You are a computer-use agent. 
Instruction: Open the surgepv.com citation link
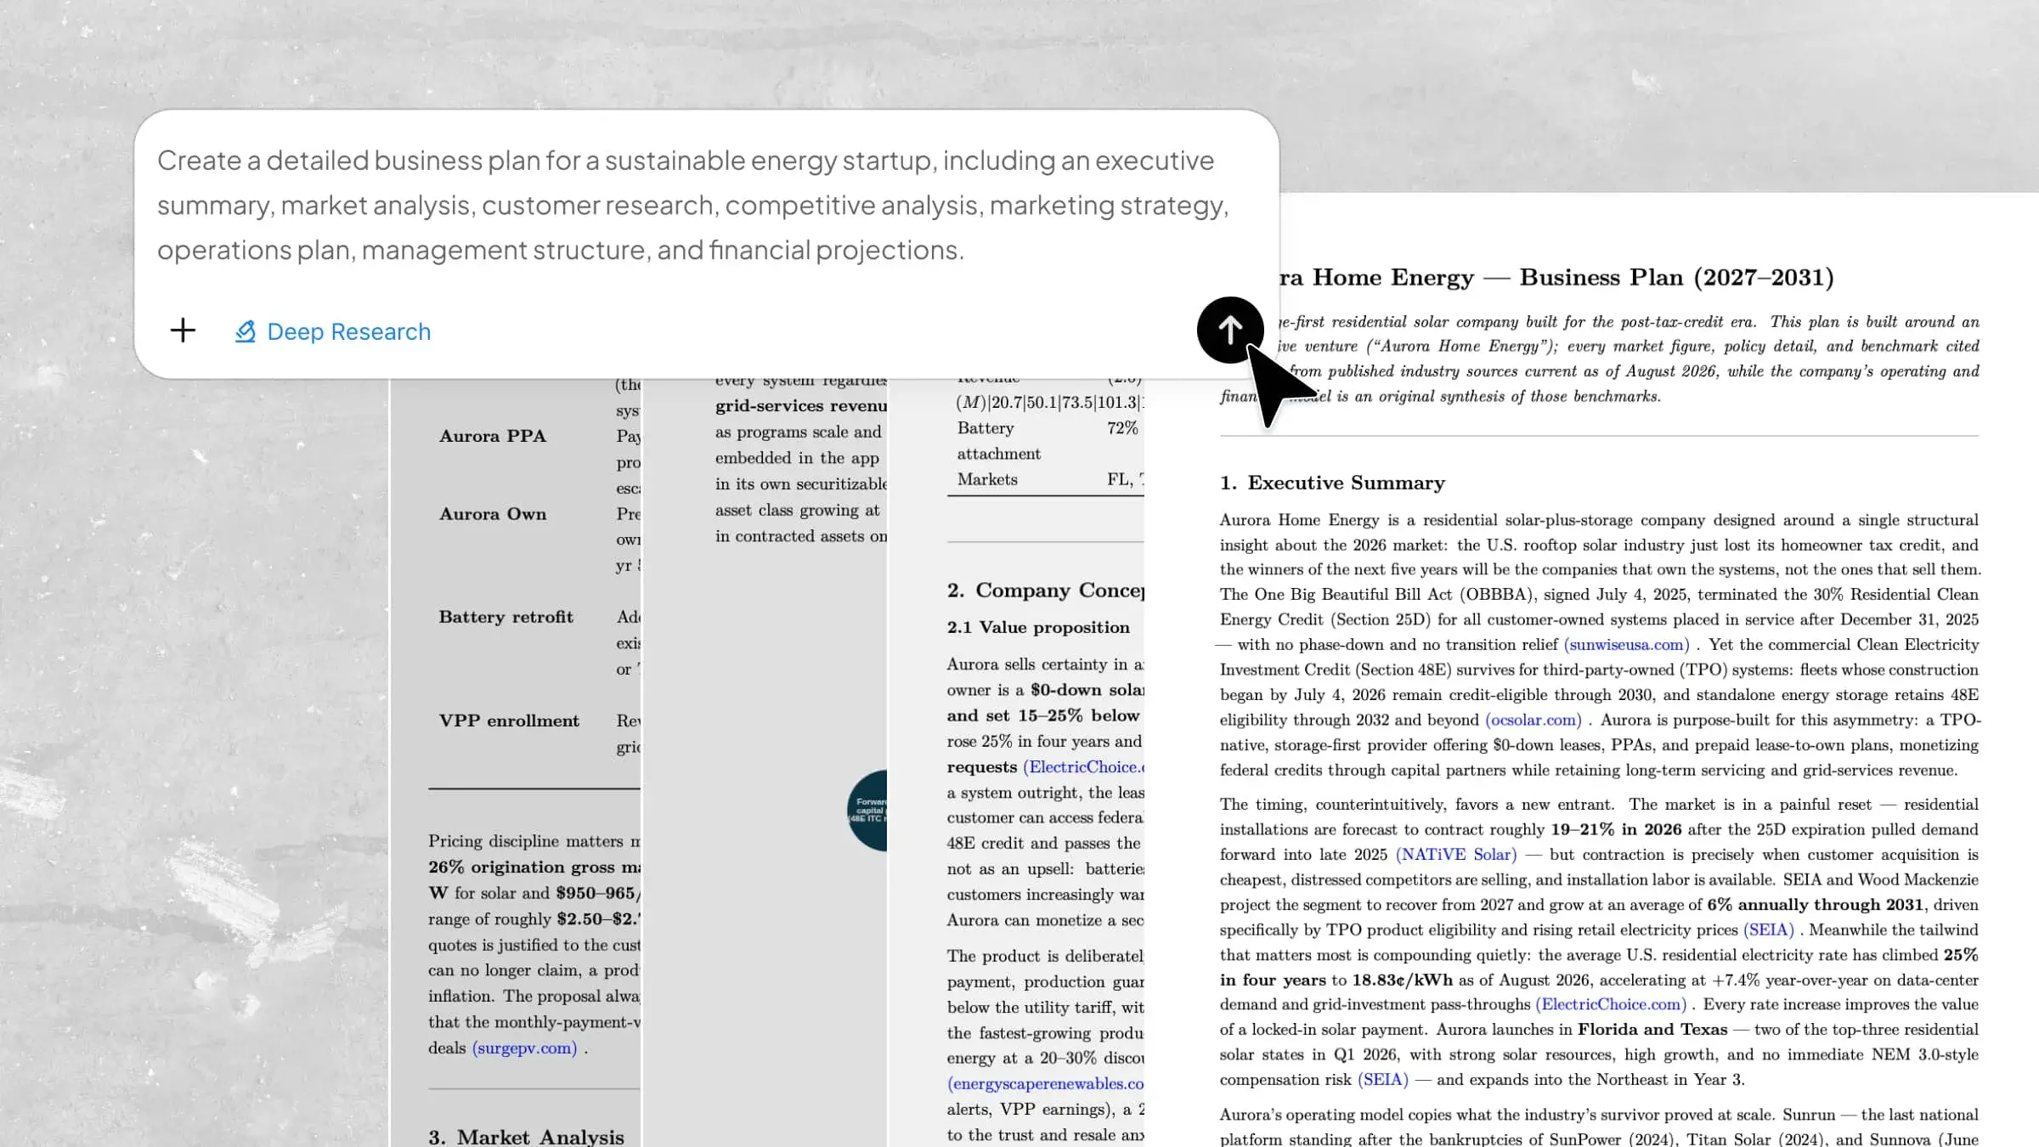point(524,1048)
